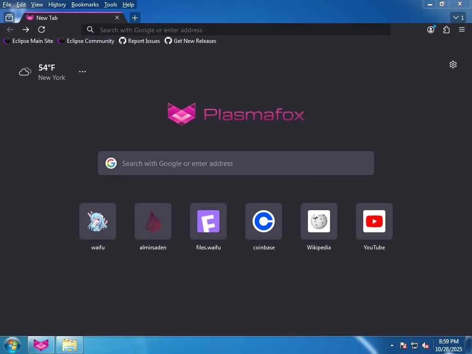Viewport: 472px width, 354px height.
Task: Open the Windows Start menu
Action: [12, 345]
